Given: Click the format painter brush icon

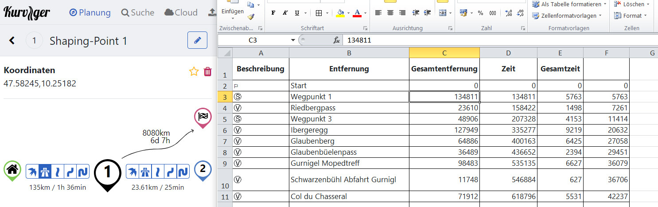Looking at the screenshot, I should (251, 17).
